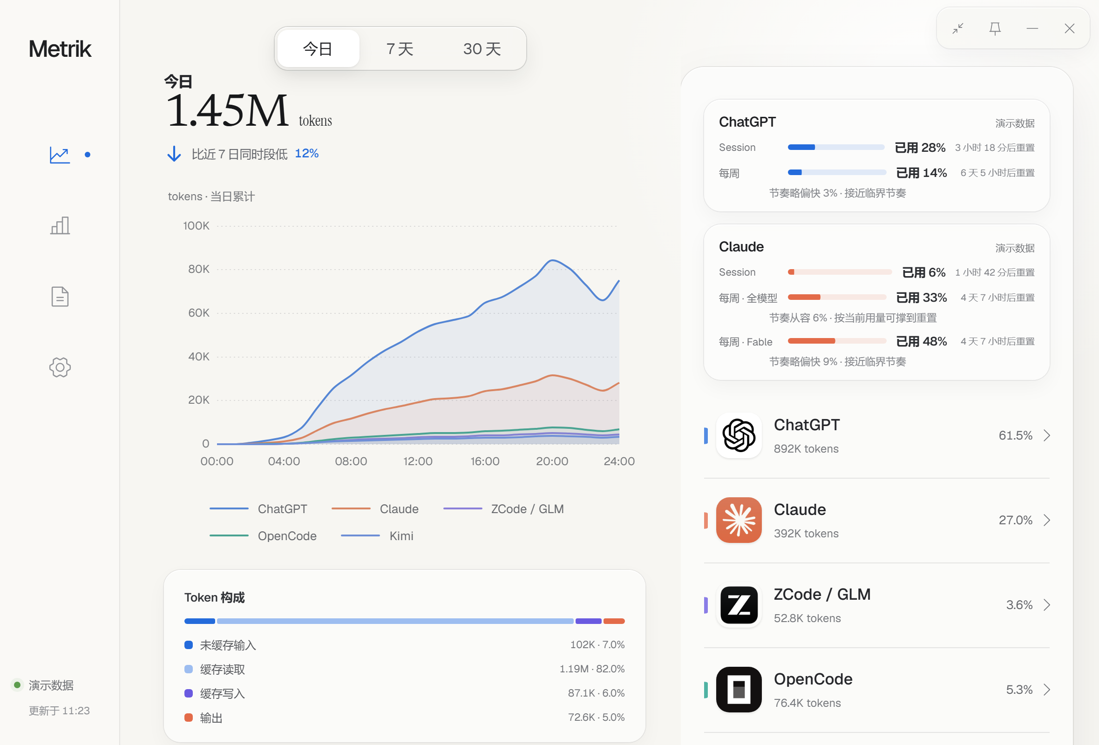
Task: Click the Claude Session usage progress bar
Action: [839, 272]
